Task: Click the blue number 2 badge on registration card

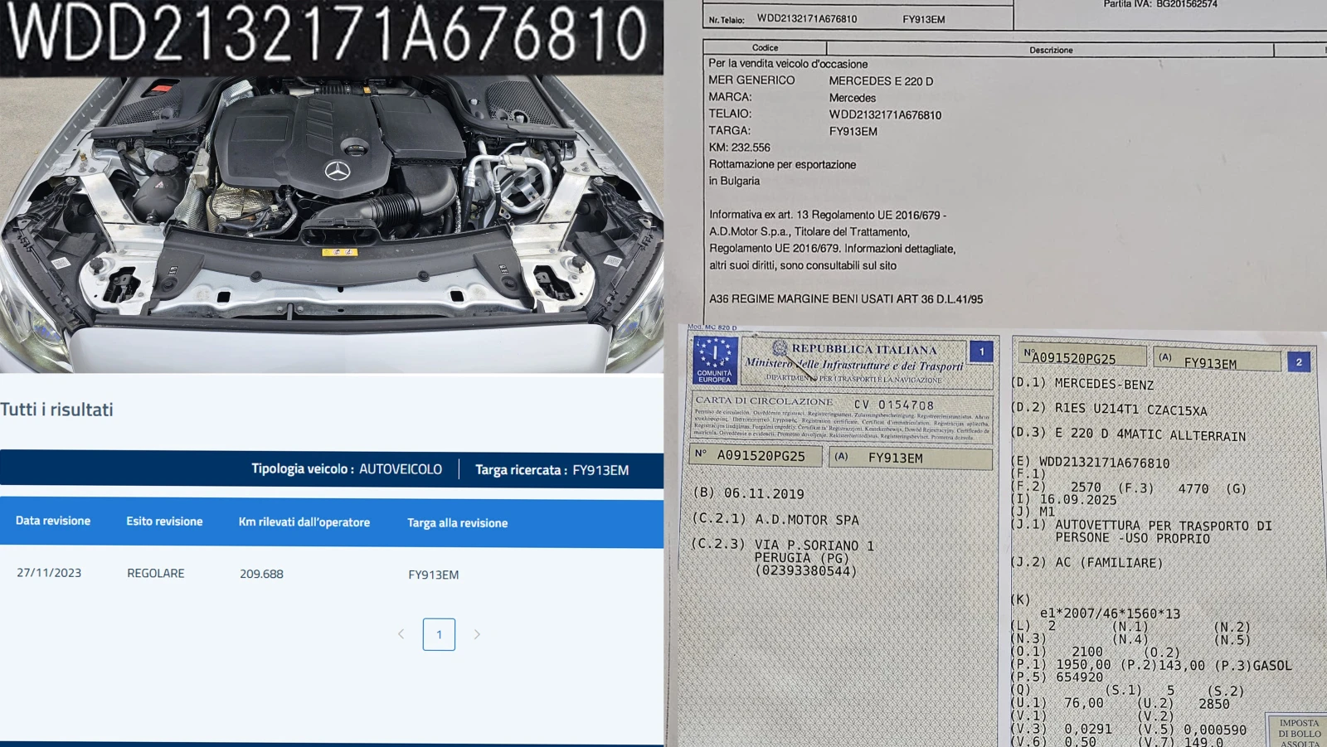Action: point(1299,361)
